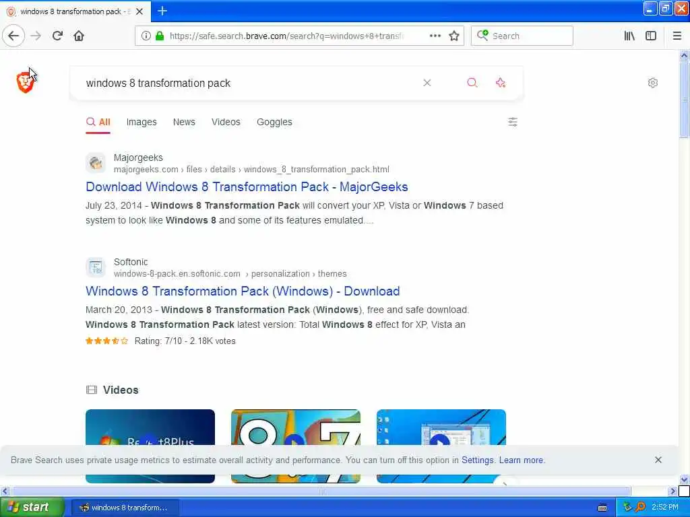Click Settings link in metrics notice
690x517 pixels.
478,460
